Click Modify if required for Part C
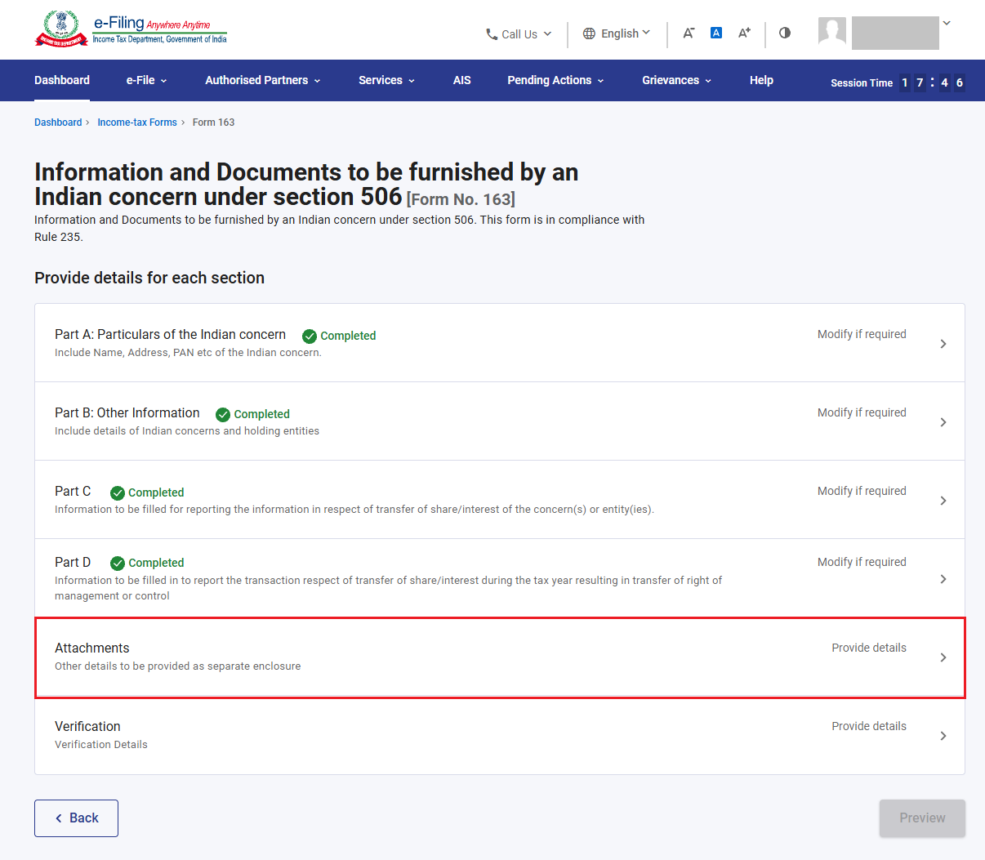This screenshot has height=860, width=985. (862, 491)
